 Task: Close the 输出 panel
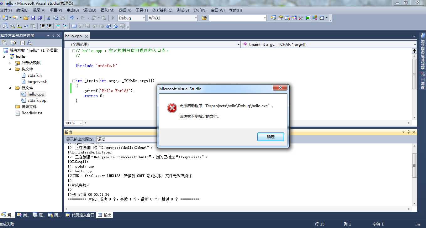click(x=414, y=132)
